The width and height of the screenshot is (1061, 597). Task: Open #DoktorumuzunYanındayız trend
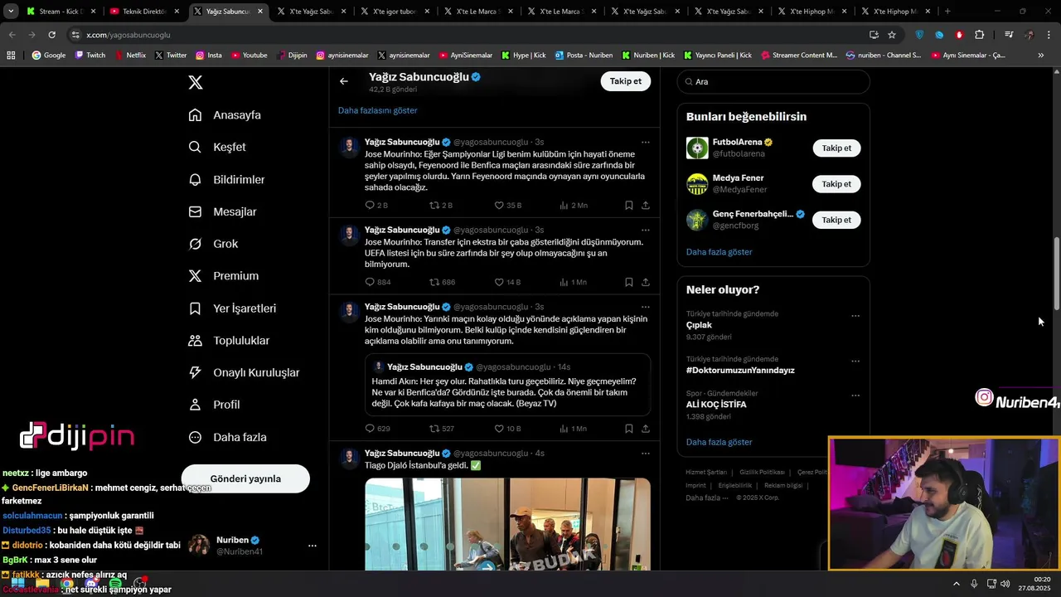(740, 371)
